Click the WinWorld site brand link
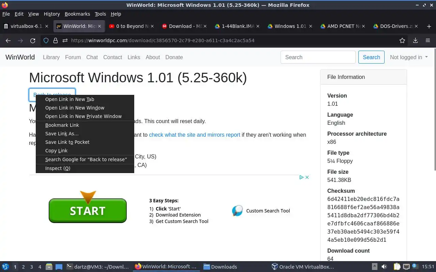This screenshot has width=436, height=272. coord(20,57)
